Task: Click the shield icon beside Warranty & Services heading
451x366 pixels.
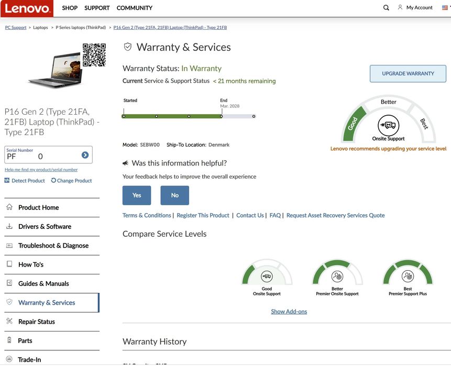Action: pyautogui.click(x=128, y=47)
